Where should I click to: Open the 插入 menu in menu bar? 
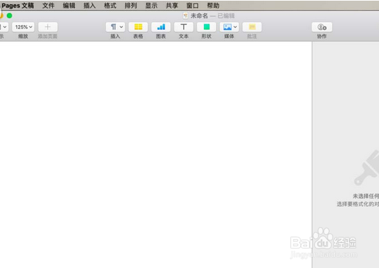90,6
